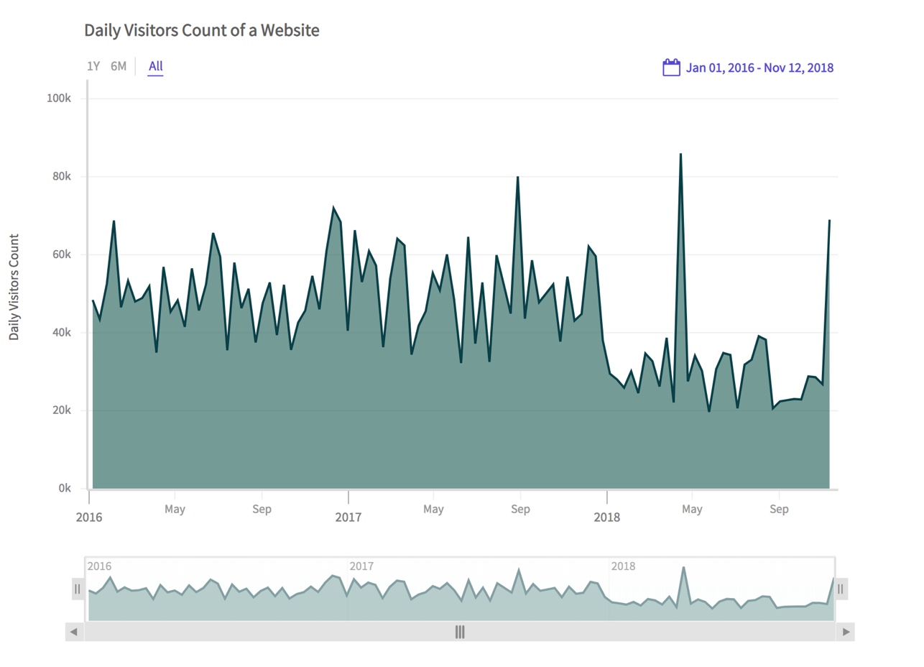The height and width of the screenshot is (667, 924).
Task: Click the 100k y-axis label
Action: coord(58,98)
